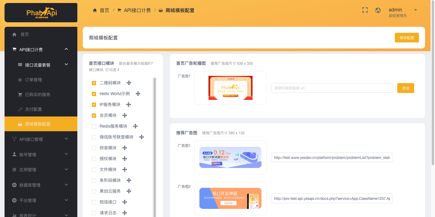Viewport: 435px width, 217px height.
Task: Go to 首页 in the sidebar
Action: pos(41,34)
